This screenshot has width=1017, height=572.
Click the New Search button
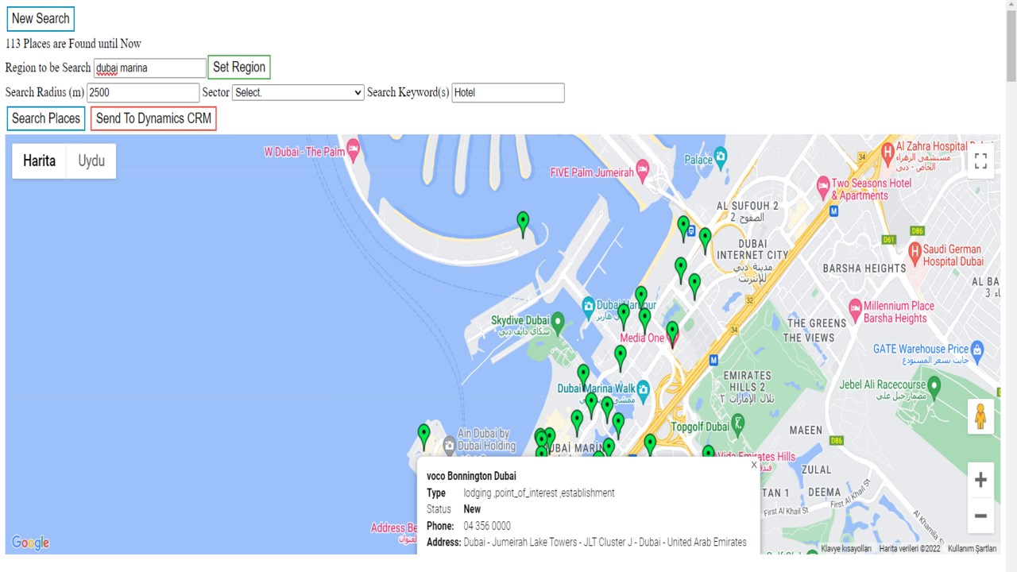(x=41, y=18)
